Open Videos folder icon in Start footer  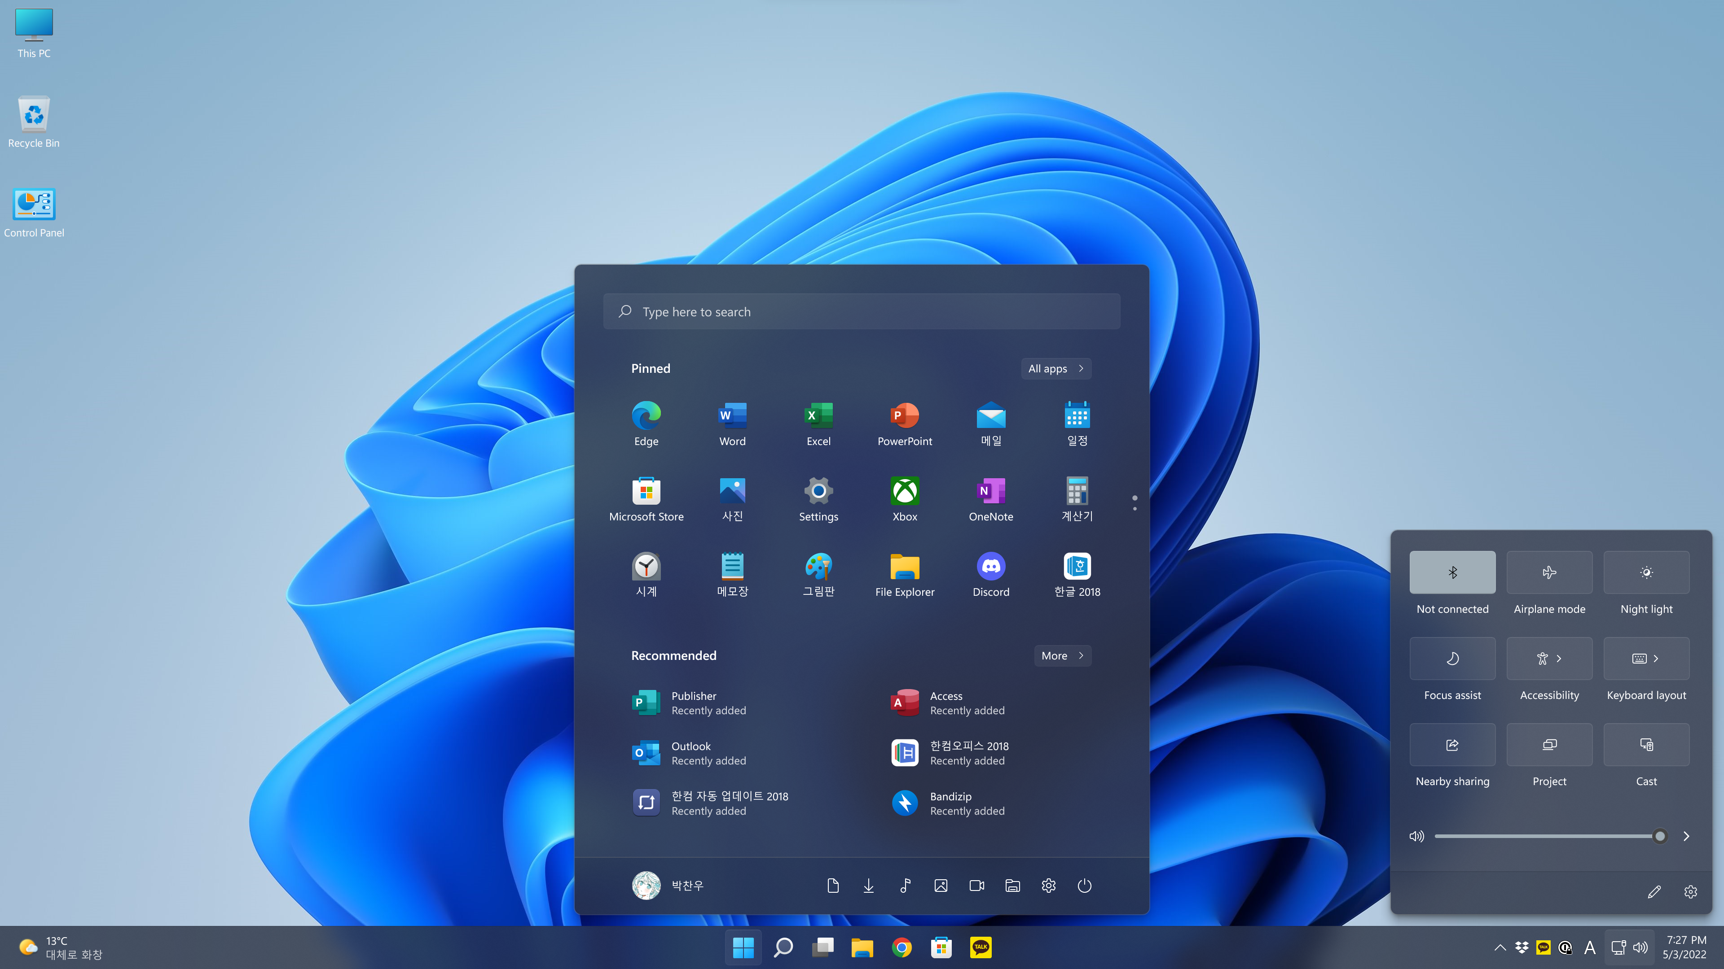[x=976, y=886]
